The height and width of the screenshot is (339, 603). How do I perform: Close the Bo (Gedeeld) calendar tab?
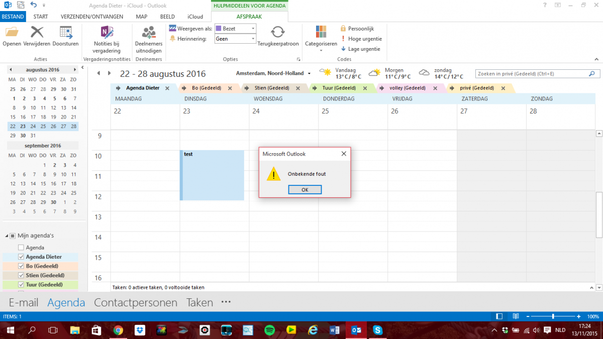tap(230, 88)
